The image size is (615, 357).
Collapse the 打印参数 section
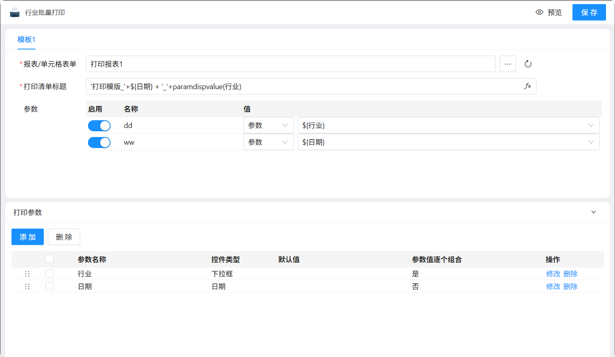593,212
